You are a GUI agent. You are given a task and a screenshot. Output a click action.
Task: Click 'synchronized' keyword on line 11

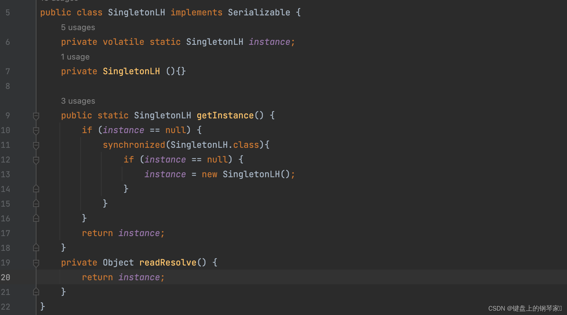click(x=134, y=145)
